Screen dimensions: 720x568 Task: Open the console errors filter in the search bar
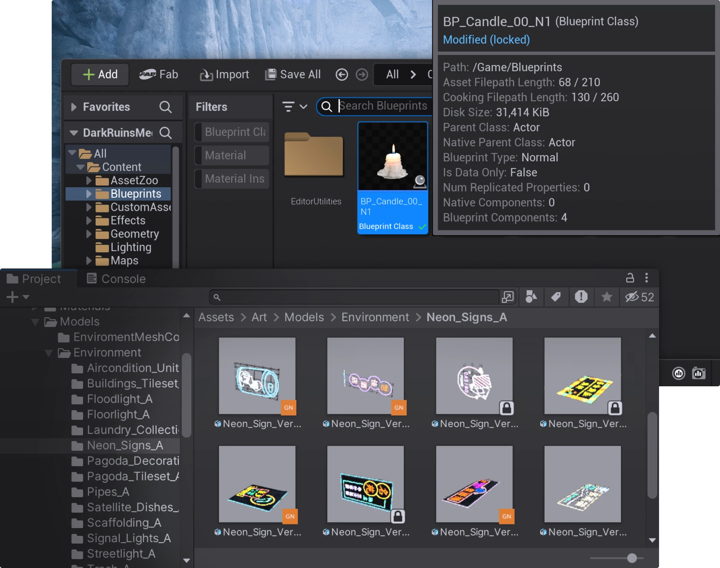[581, 297]
